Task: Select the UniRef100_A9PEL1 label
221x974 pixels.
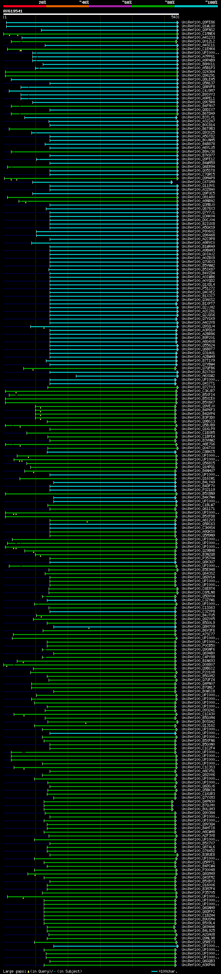Action: click(x=198, y=98)
